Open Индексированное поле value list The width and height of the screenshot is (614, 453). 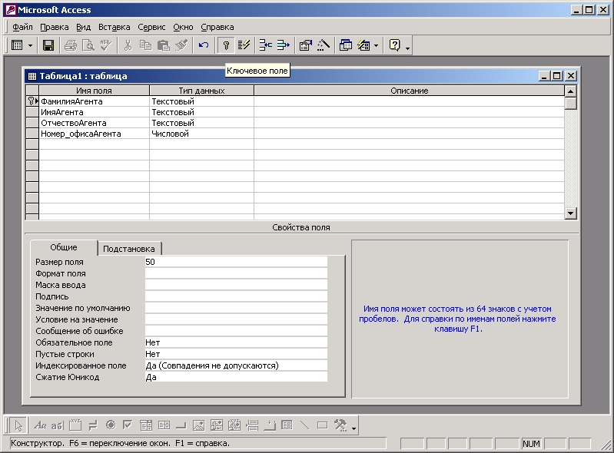tap(236, 365)
